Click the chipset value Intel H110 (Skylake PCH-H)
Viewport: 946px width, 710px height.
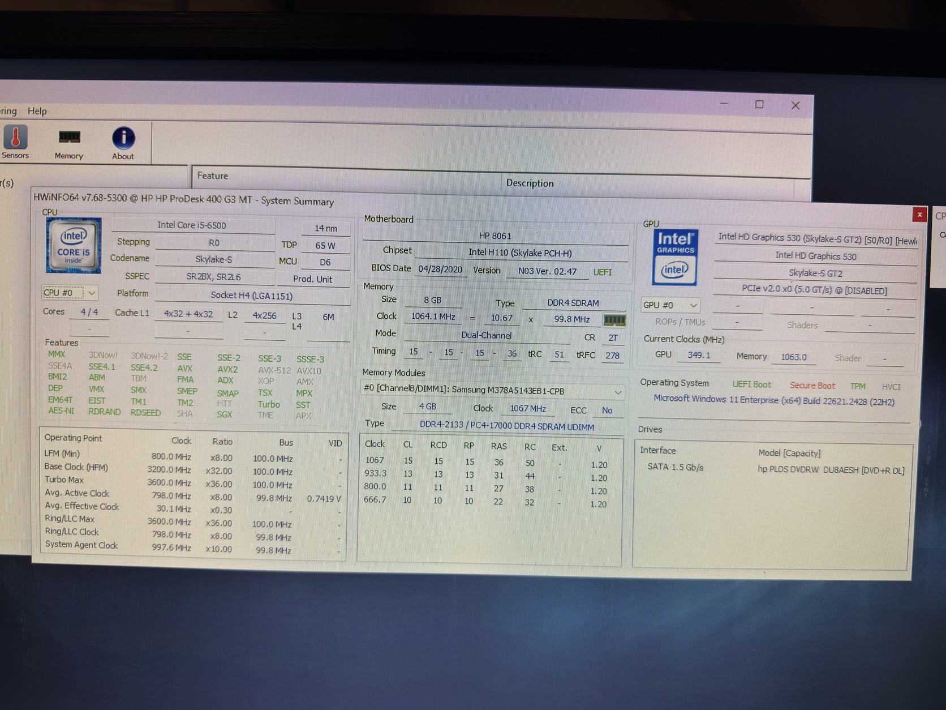tap(521, 253)
